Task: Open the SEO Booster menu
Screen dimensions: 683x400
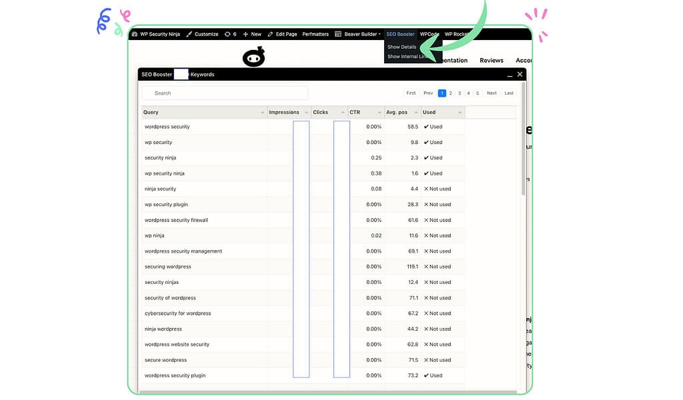Action: point(400,34)
